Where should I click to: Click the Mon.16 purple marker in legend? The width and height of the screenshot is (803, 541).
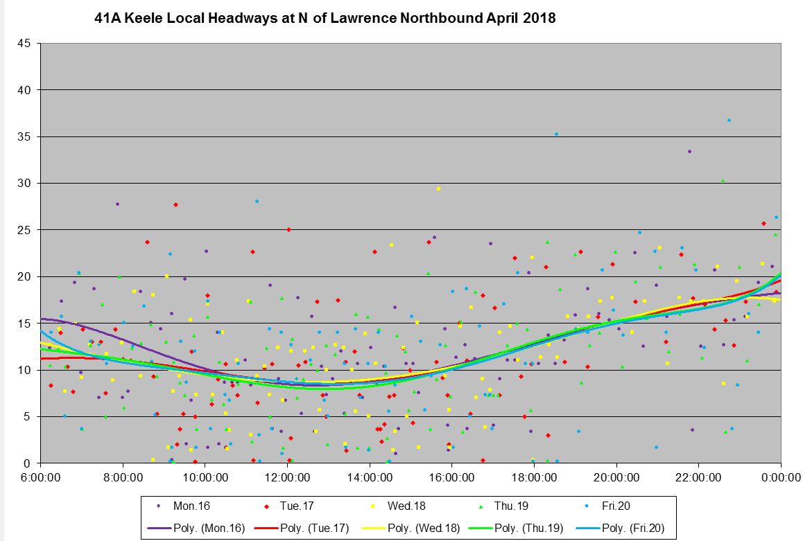(160, 506)
